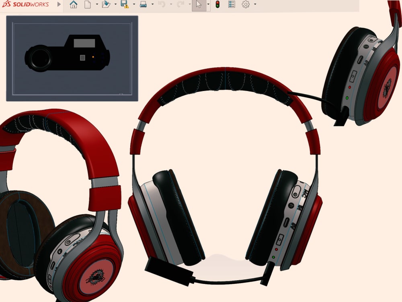Image resolution: width=402 pixels, height=302 pixels.
Task: Expand the SolidWorks menu flyout arrow
Action: point(59,4)
